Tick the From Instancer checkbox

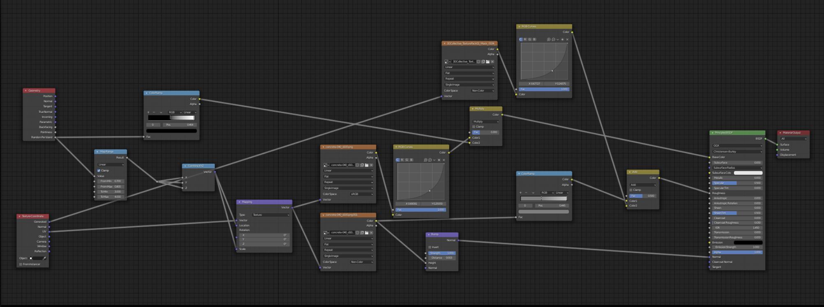click(21, 264)
